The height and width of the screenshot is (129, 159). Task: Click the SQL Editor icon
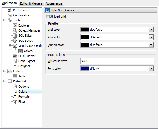(x=15, y=36)
